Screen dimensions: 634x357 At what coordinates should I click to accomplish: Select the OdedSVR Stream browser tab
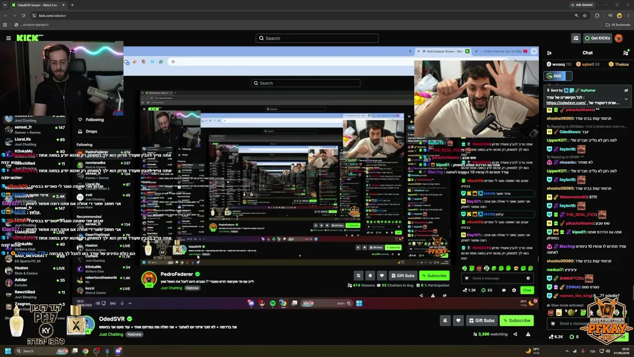pos(38,5)
